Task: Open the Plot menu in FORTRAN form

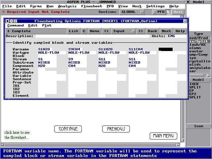Action: tap(47, 26)
